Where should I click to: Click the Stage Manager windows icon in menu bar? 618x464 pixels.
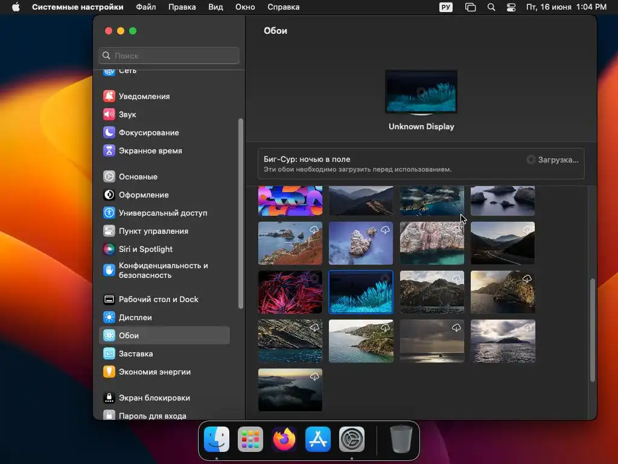[470, 7]
